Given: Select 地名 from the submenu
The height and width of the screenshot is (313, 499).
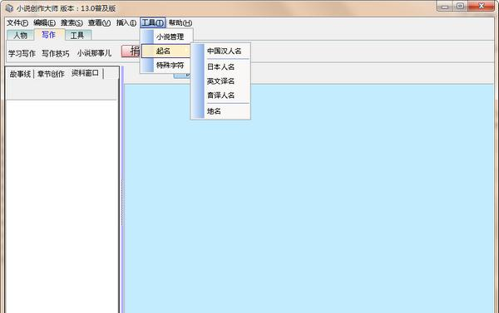Looking at the screenshot, I should [x=214, y=111].
